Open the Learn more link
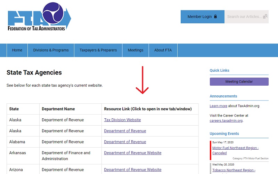Image resolution: width=278 pixels, height=174 pixels. (218, 106)
